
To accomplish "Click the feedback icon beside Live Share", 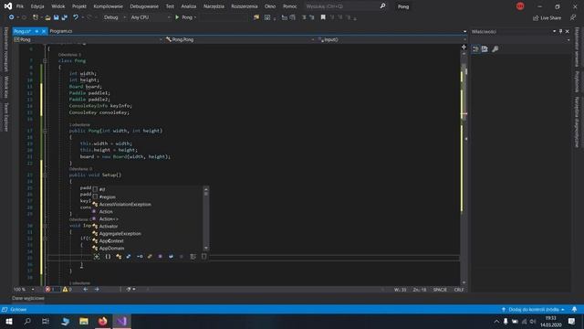I will [x=573, y=17].
